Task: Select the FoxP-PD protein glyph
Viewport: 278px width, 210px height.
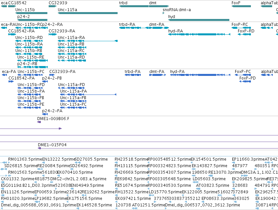Action: click(245, 81)
